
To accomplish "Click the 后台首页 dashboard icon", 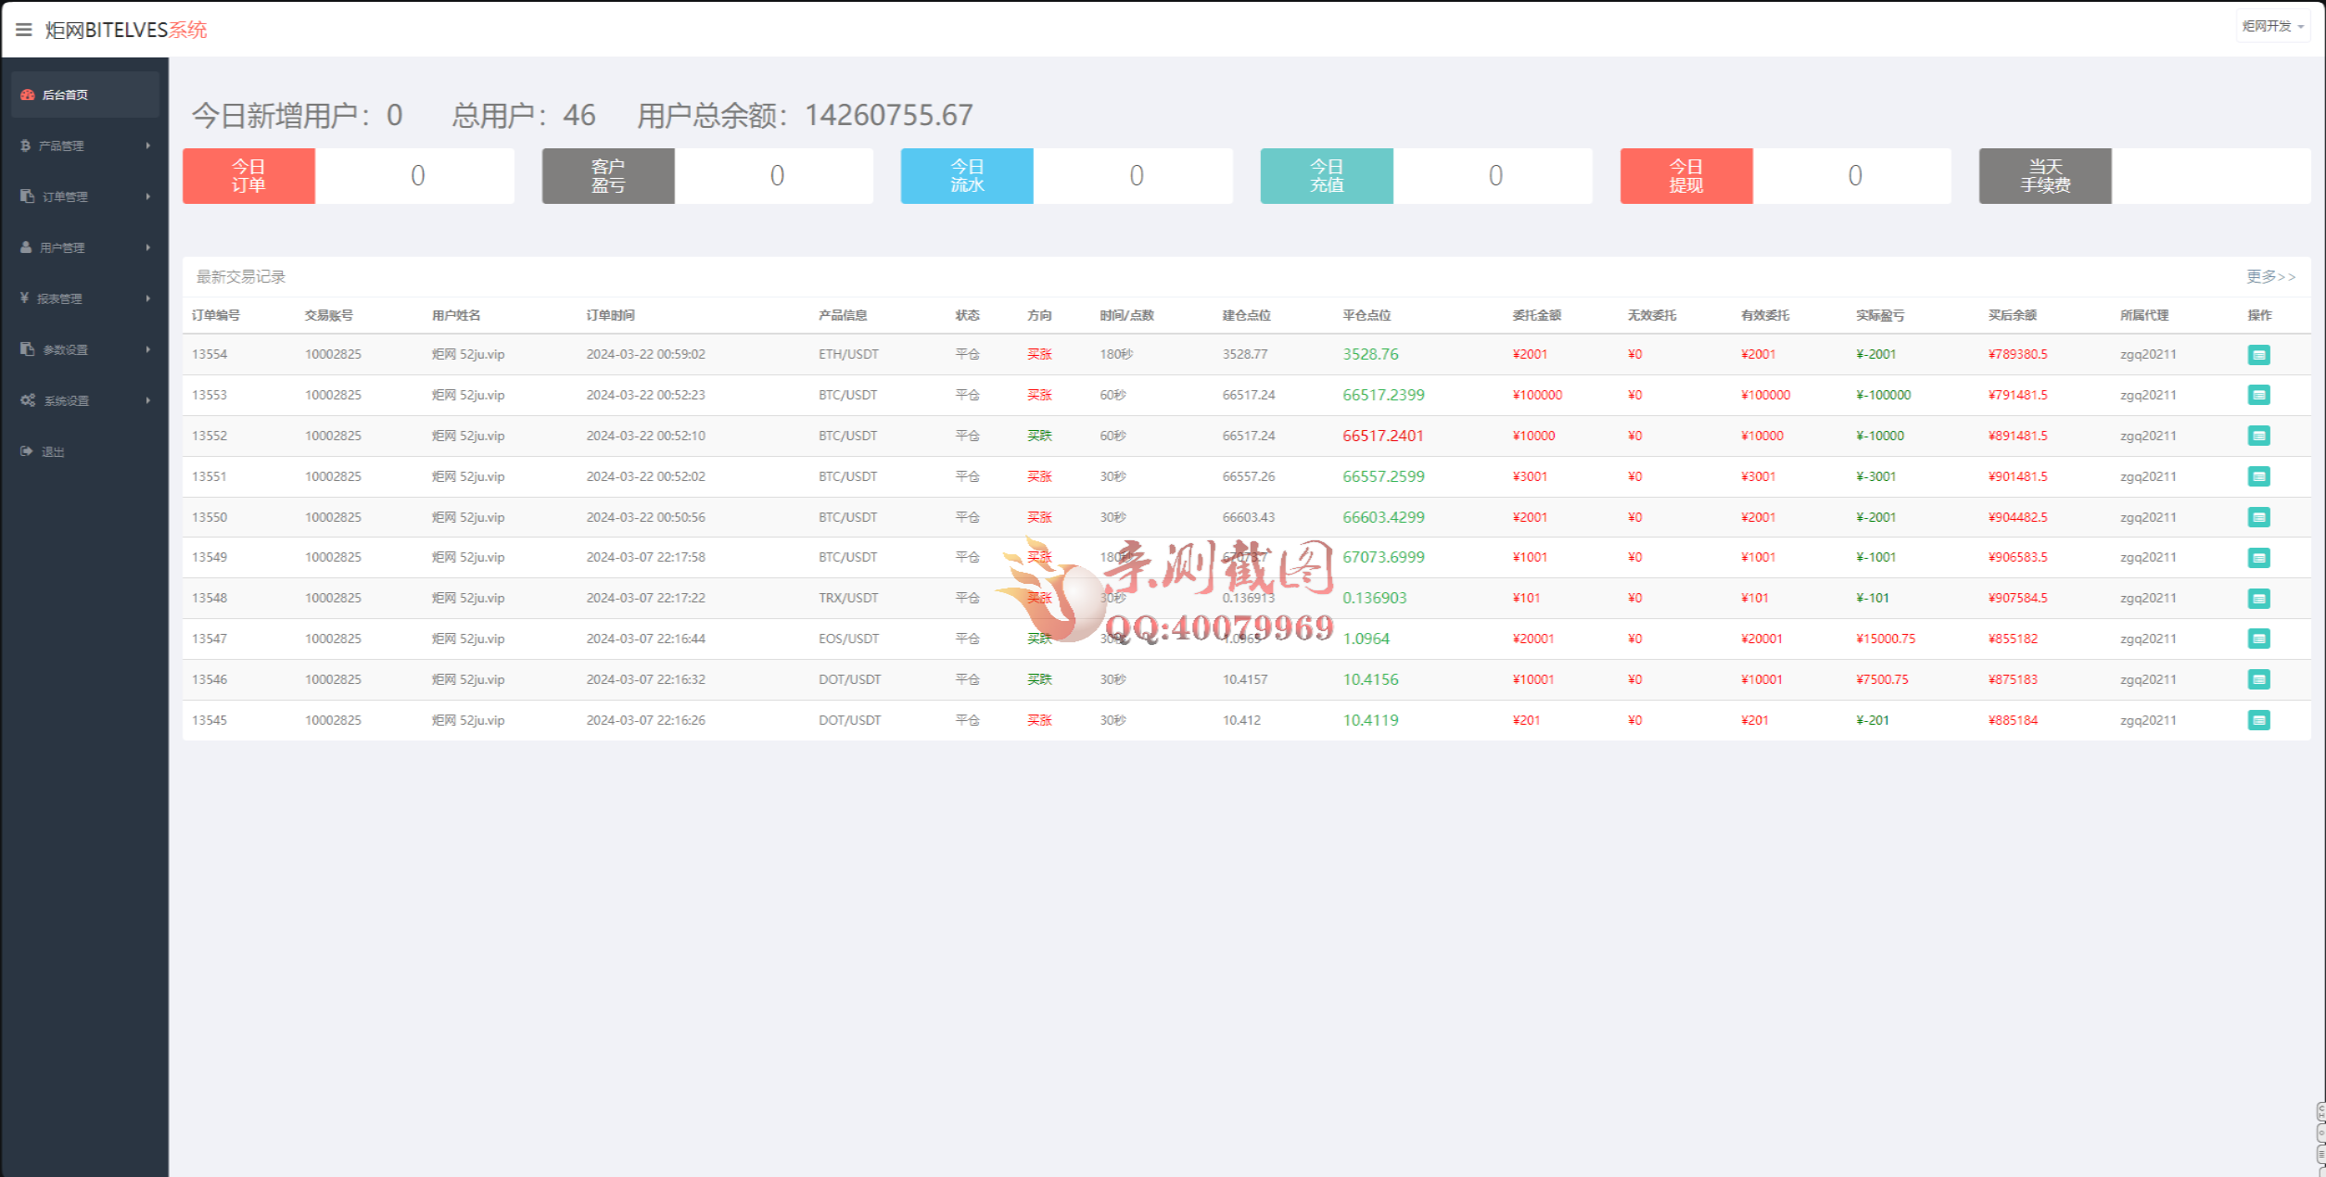I will pos(28,95).
